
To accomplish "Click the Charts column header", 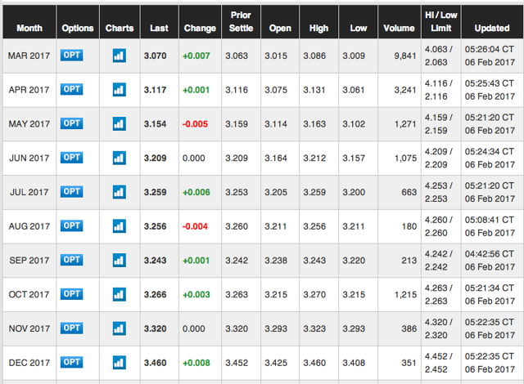I will click(120, 22).
